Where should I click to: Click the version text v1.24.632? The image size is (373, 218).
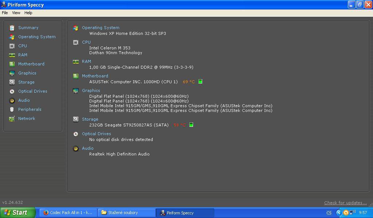[x=13, y=203]
